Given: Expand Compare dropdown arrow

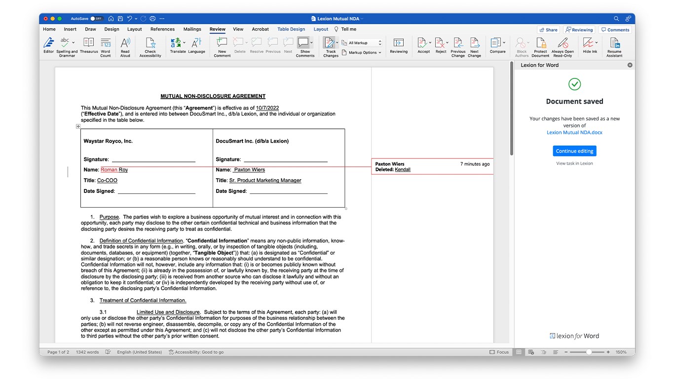Looking at the screenshot, I should (x=504, y=43).
